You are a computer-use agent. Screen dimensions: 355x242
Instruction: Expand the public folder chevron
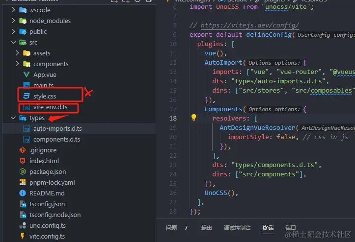13,31
